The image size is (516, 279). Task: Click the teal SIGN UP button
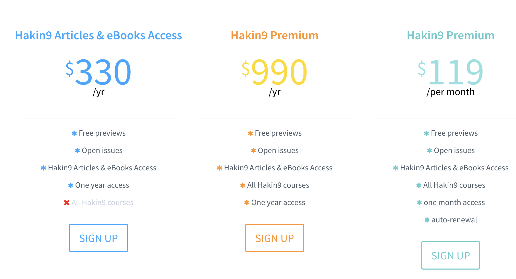click(x=450, y=255)
